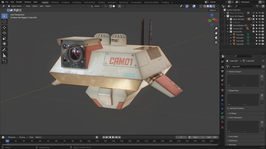Open the Object Mode dropdown
The width and height of the screenshot is (266, 149).
tap(16, 6)
